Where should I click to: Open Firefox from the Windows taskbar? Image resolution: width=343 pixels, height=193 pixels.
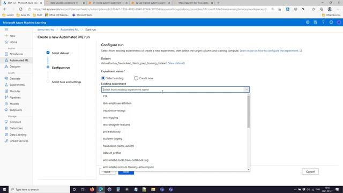92,189
